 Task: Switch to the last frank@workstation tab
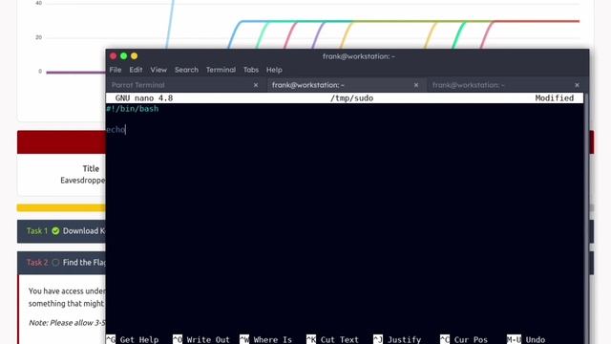[x=507, y=85]
